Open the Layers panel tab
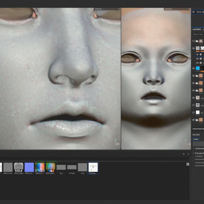Image resolution: width=204 pixels, height=204 pixels. [x=197, y=29]
